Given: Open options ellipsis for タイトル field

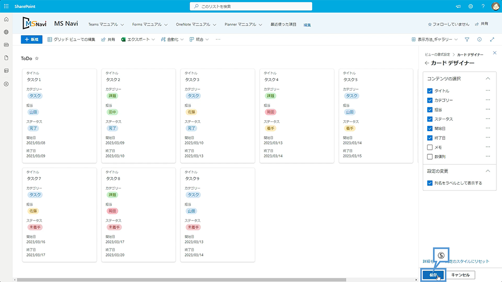Looking at the screenshot, I should click(x=487, y=91).
